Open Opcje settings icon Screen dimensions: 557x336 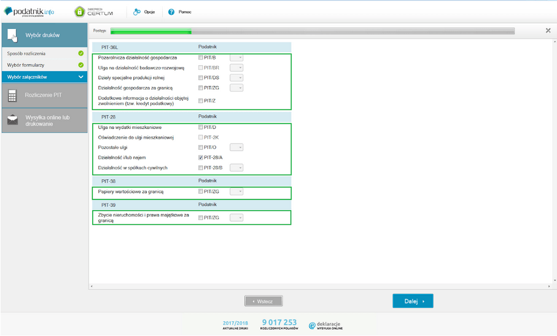(x=136, y=12)
